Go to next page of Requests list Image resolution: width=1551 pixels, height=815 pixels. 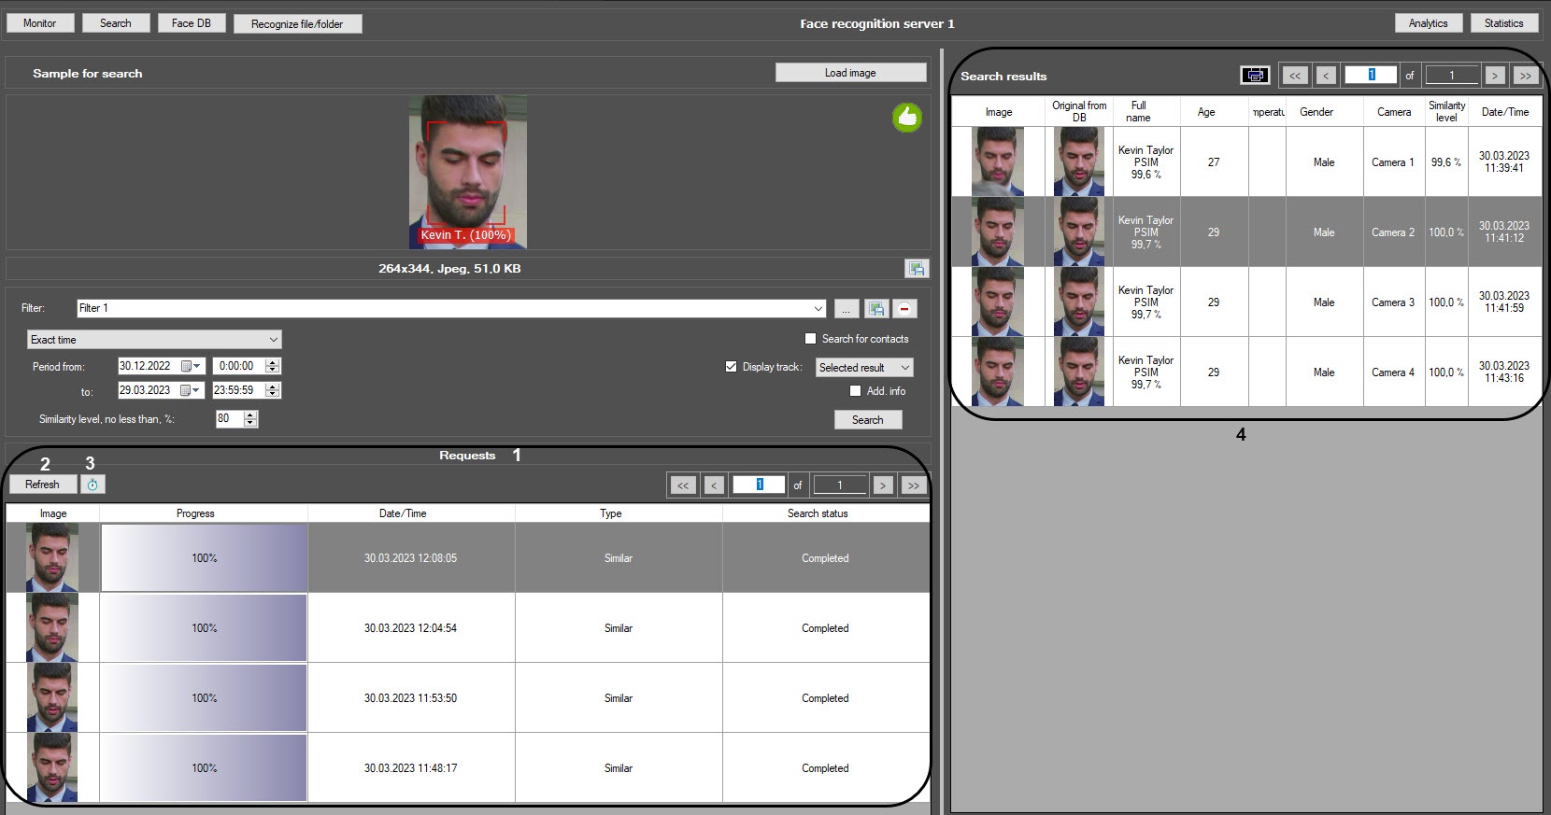[882, 485]
